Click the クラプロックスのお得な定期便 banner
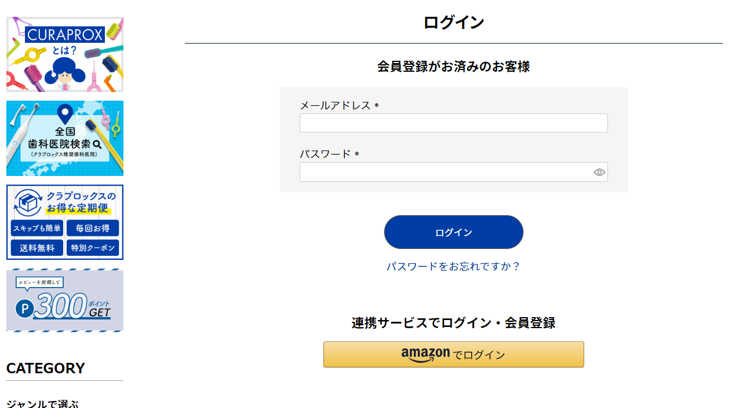This screenshot has height=408, width=732. click(x=64, y=223)
